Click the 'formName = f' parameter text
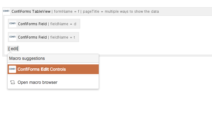This screenshot has height=116, width=212. click(x=67, y=12)
